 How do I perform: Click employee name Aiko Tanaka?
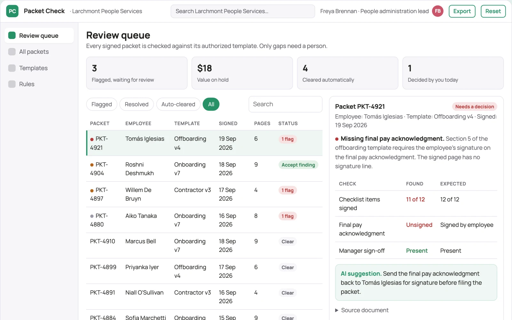[x=141, y=216]
